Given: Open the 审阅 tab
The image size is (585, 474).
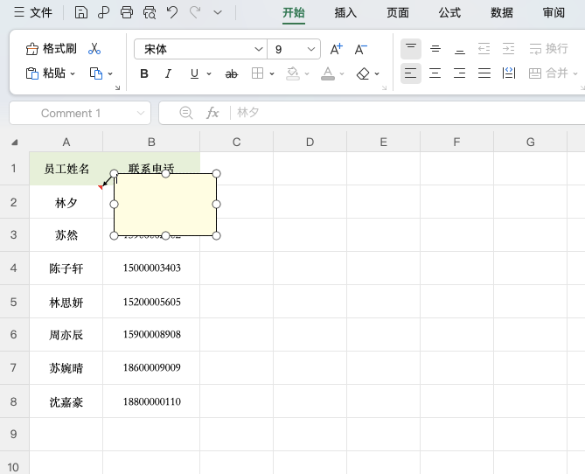Looking at the screenshot, I should [x=554, y=13].
